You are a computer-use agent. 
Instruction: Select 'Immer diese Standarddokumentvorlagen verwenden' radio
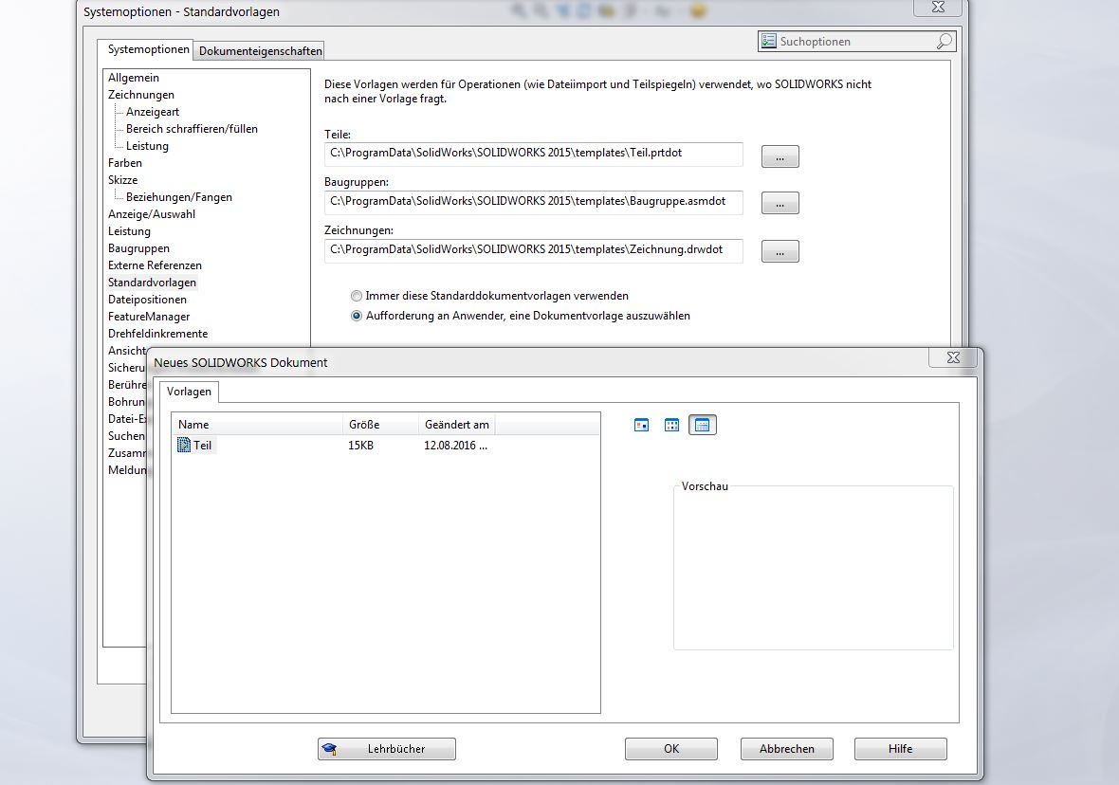(357, 296)
